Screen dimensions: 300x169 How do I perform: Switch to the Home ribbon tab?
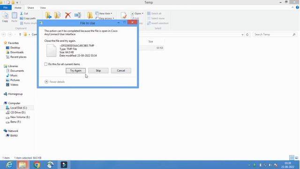coord(18,8)
